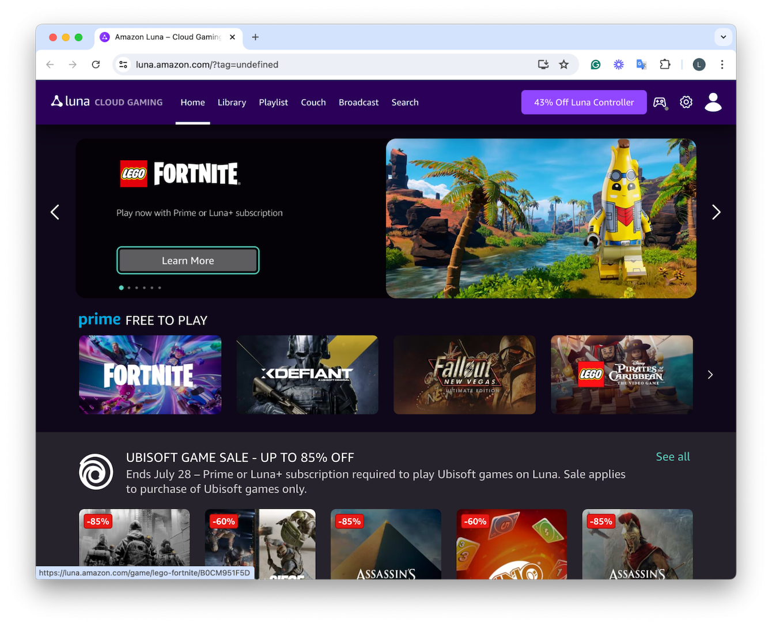Bookmark this page with the star icon
The image size is (772, 627).
(x=564, y=65)
